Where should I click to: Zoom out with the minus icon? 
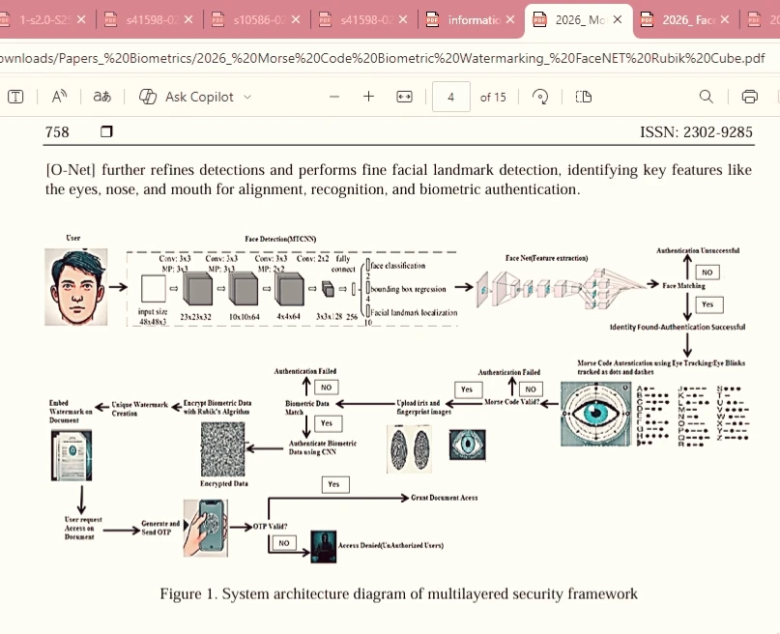click(x=334, y=97)
